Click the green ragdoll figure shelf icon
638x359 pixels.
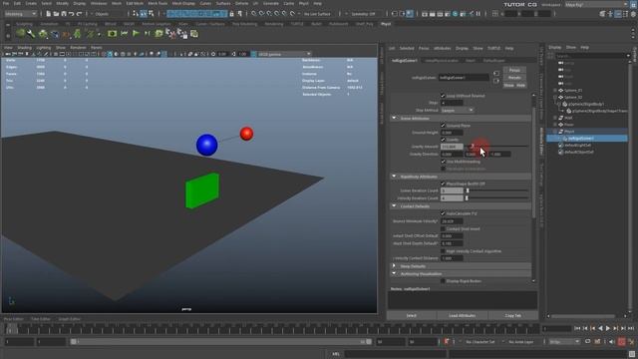pos(78,34)
